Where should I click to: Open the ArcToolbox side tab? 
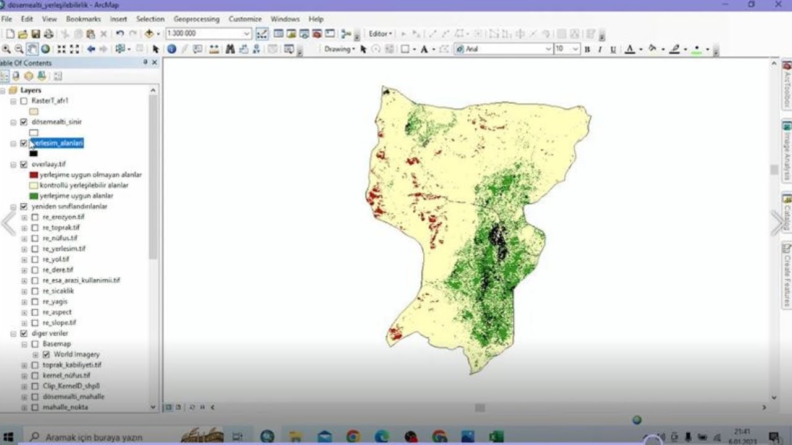click(x=787, y=85)
